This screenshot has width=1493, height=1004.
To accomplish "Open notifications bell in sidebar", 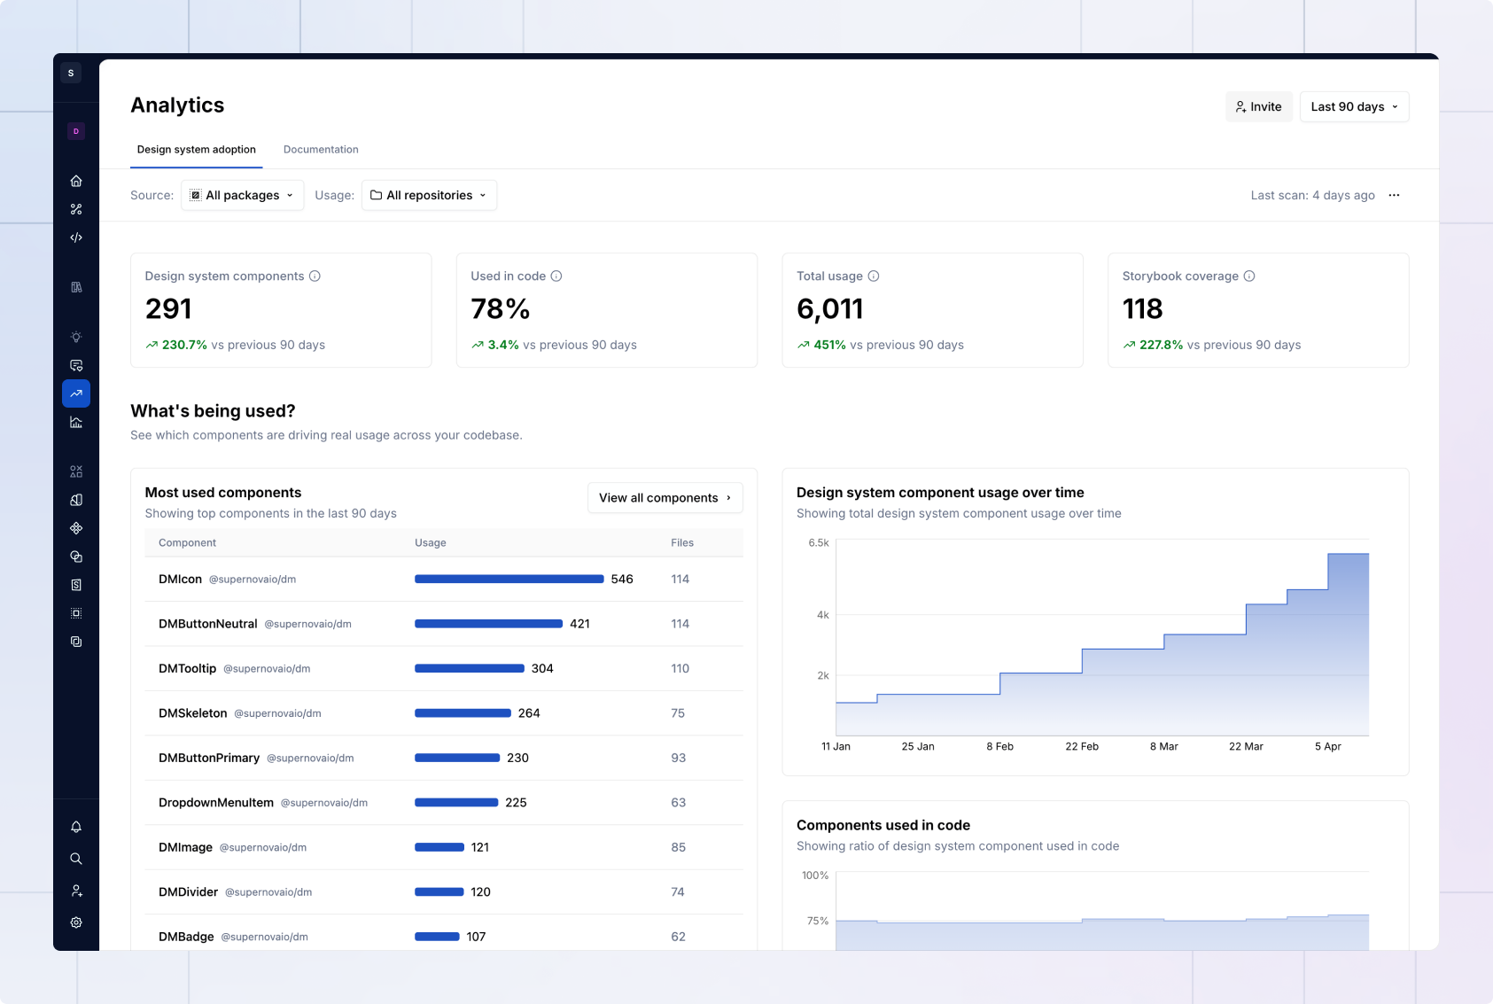I will click(76, 827).
